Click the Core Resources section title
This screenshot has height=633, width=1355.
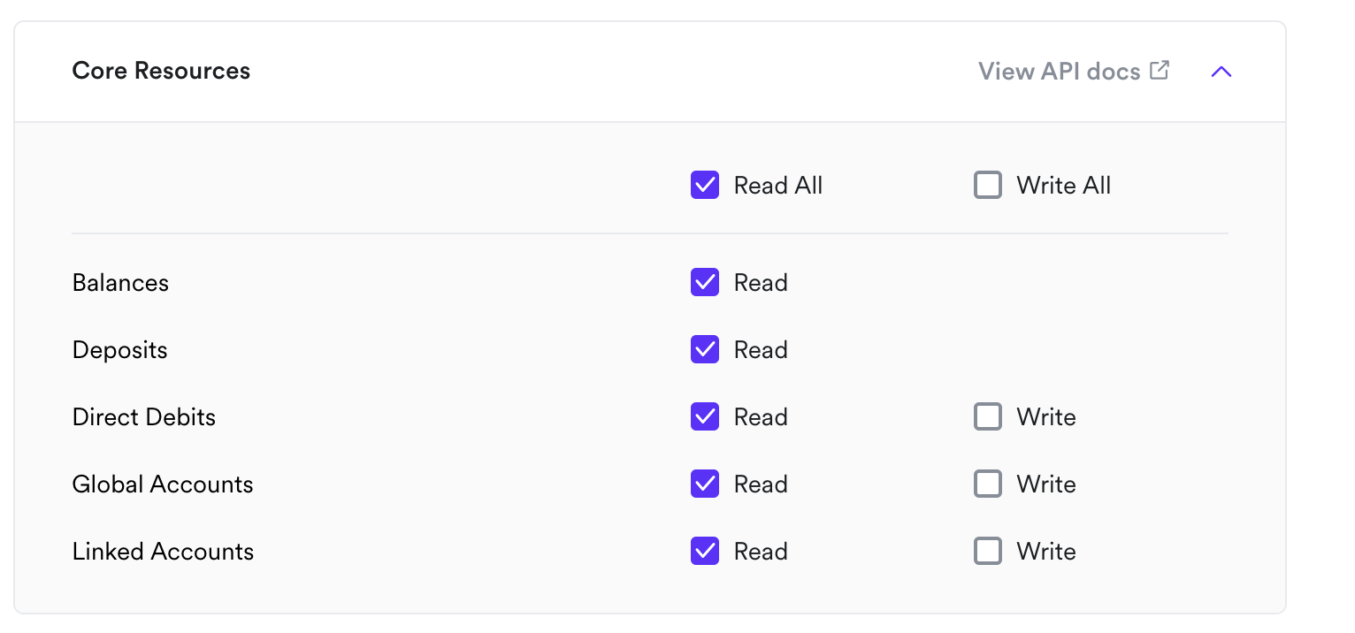(161, 71)
